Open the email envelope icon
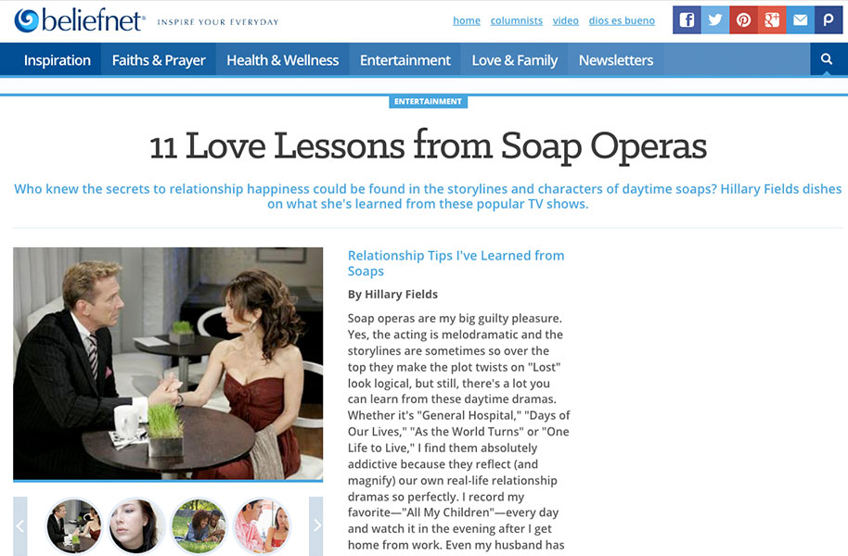This screenshot has height=556, width=848. click(800, 20)
